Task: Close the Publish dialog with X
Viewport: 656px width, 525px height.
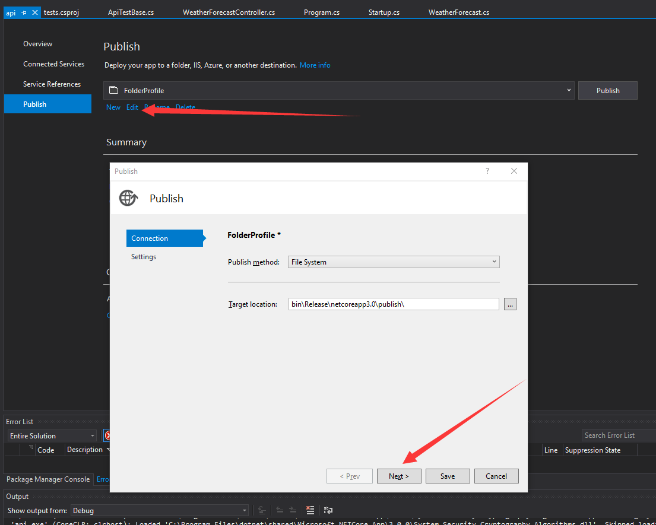Action: (x=514, y=171)
